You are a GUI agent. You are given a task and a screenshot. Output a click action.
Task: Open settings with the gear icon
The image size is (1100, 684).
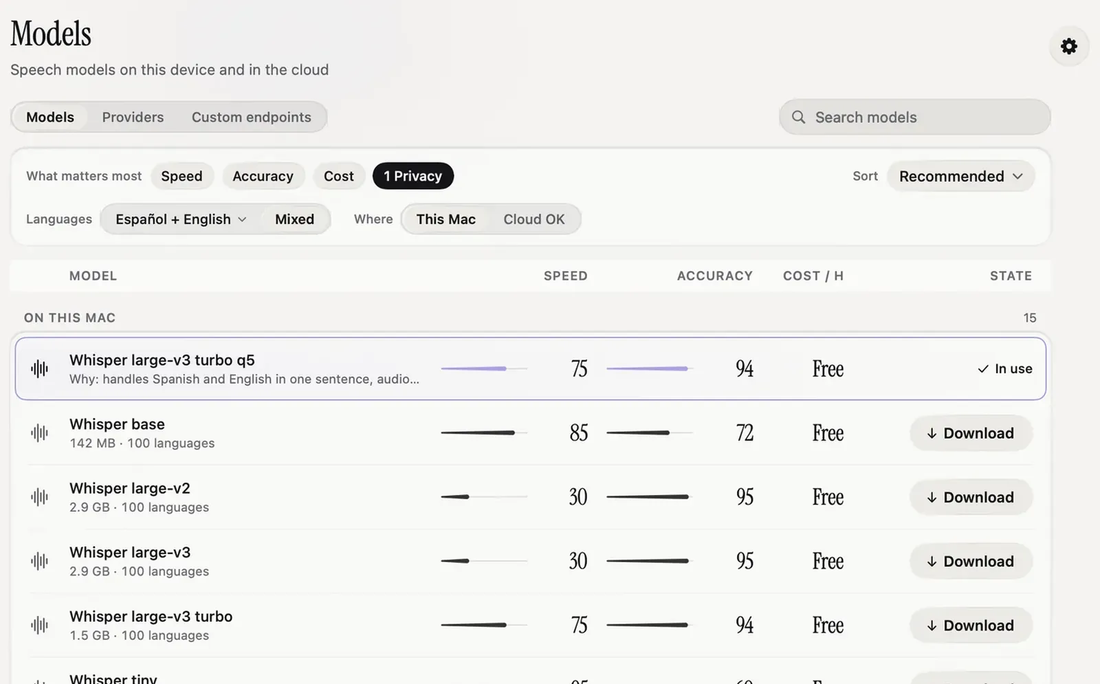1069,46
